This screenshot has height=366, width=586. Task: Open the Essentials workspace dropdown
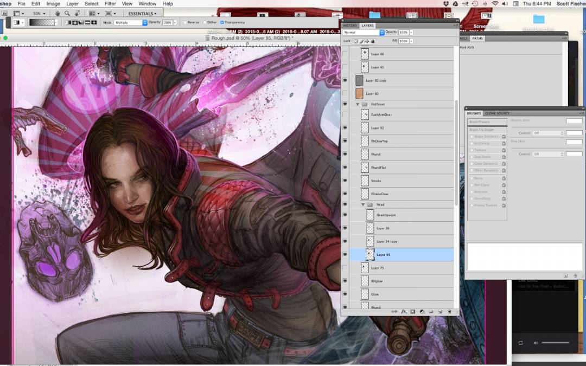click(143, 14)
